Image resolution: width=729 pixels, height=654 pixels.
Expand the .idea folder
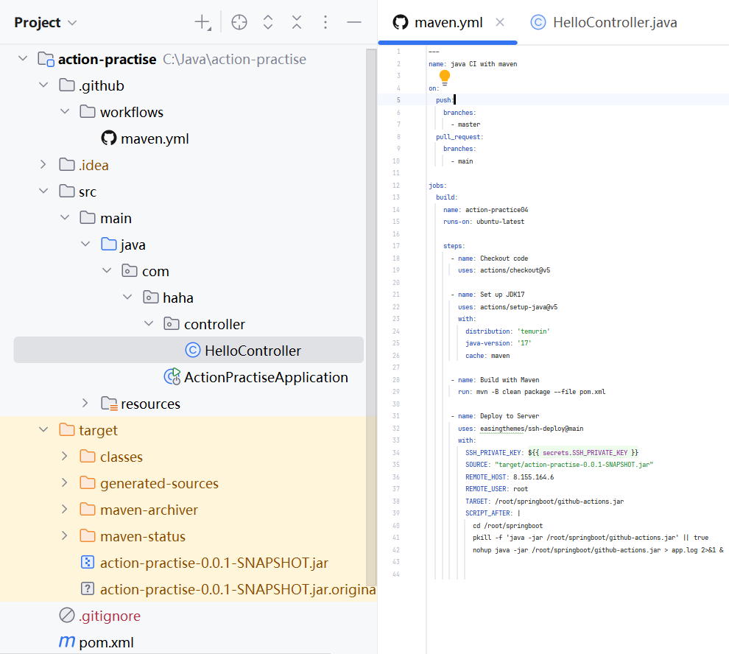43,165
